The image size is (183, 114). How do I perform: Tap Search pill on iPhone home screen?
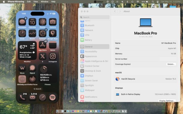pos(37,89)
